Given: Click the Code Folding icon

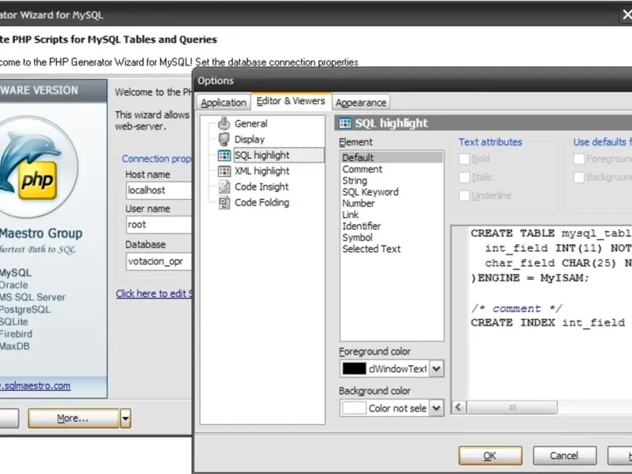Looking at the screenshot, I should pos(224,202).
